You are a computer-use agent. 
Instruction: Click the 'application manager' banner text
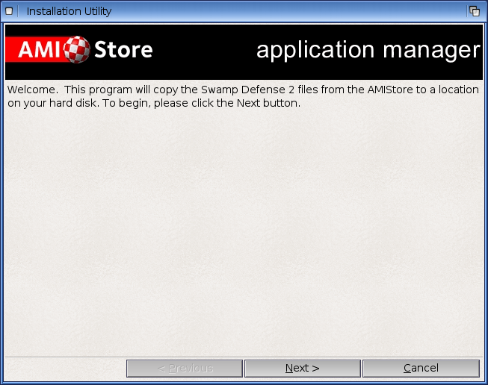coord(368,50)
